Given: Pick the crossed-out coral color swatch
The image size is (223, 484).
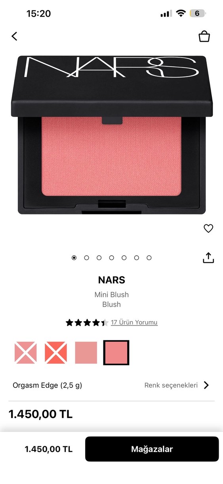Looking at the screenshot, I should coord(56,353).
